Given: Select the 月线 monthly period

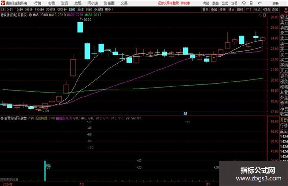Looking at the screenshot, I should [x=89, y=9].
